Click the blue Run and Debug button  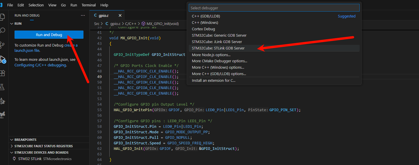click(49, 35)
